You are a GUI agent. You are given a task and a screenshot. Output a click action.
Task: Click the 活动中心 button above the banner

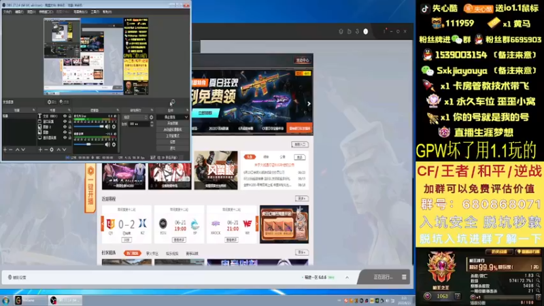coord(302,61)
